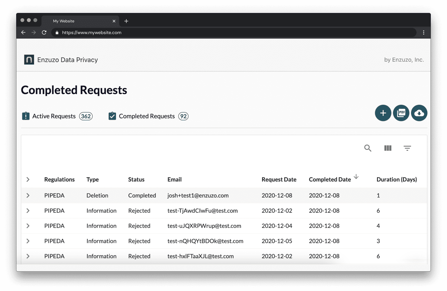Click the cloud download icon
The height and width of the screenshot is (291, 447).
419,113
